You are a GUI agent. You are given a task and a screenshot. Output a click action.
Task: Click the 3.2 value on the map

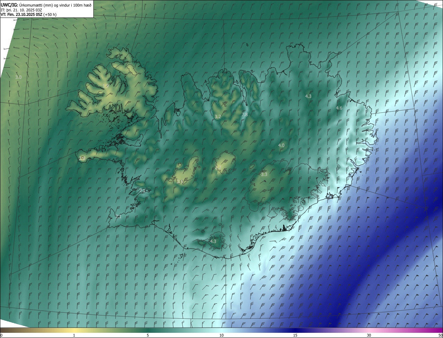(218, 117)
